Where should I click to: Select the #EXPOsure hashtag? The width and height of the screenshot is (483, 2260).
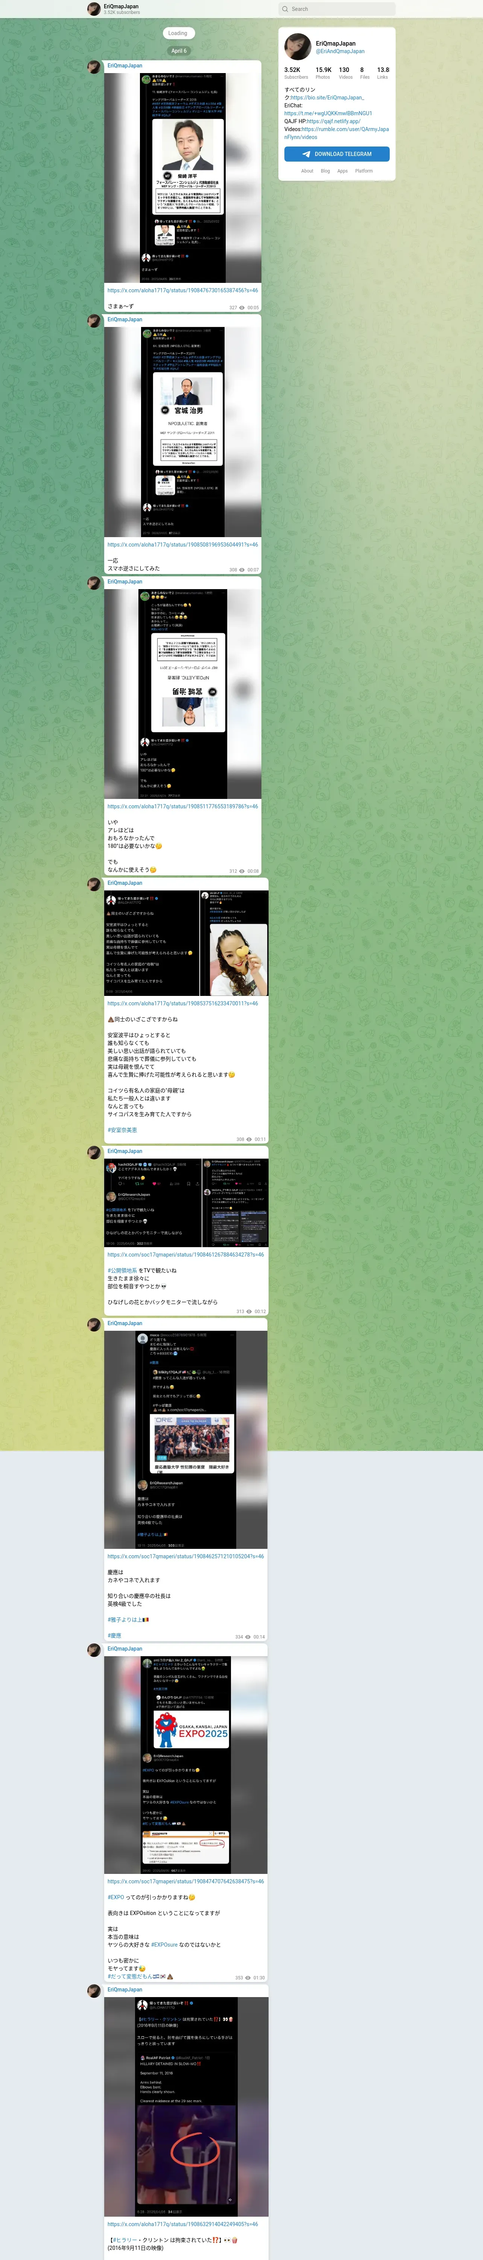point(164,1945)
